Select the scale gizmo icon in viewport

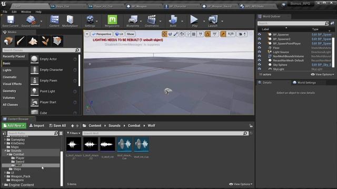pos(175,34)
